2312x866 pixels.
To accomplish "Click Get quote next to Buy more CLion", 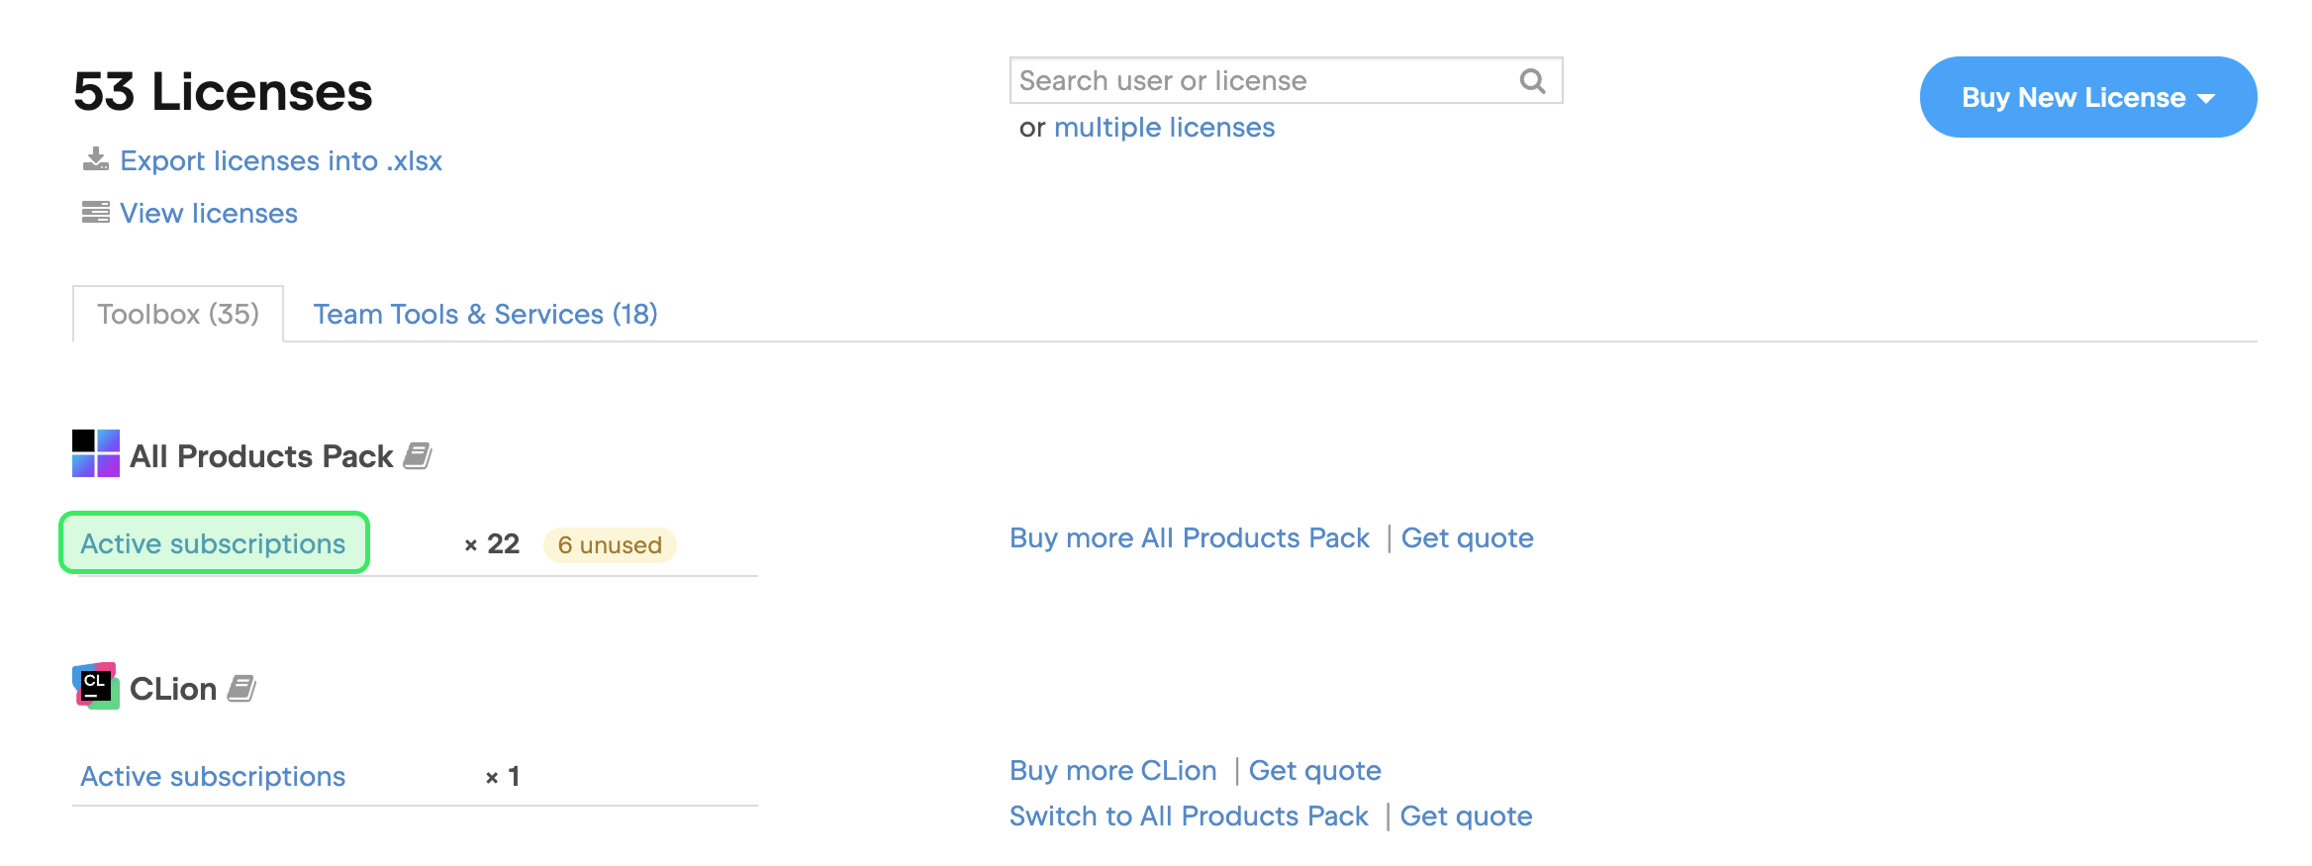I will (x=1315, y=770).
